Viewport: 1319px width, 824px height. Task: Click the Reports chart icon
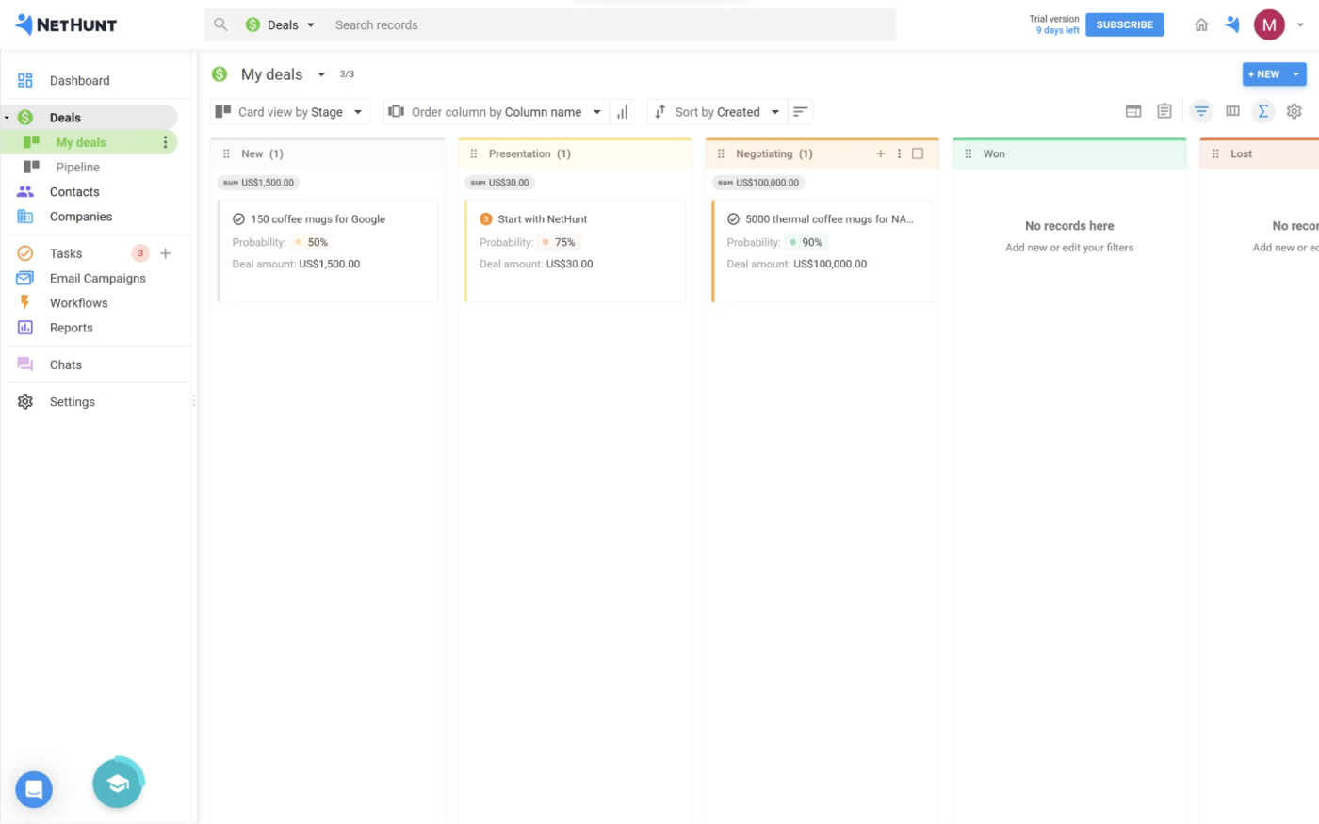(25, 328)
